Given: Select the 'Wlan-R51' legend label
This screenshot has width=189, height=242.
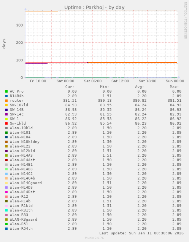Looking at the screenshot, I should point(19,224).
